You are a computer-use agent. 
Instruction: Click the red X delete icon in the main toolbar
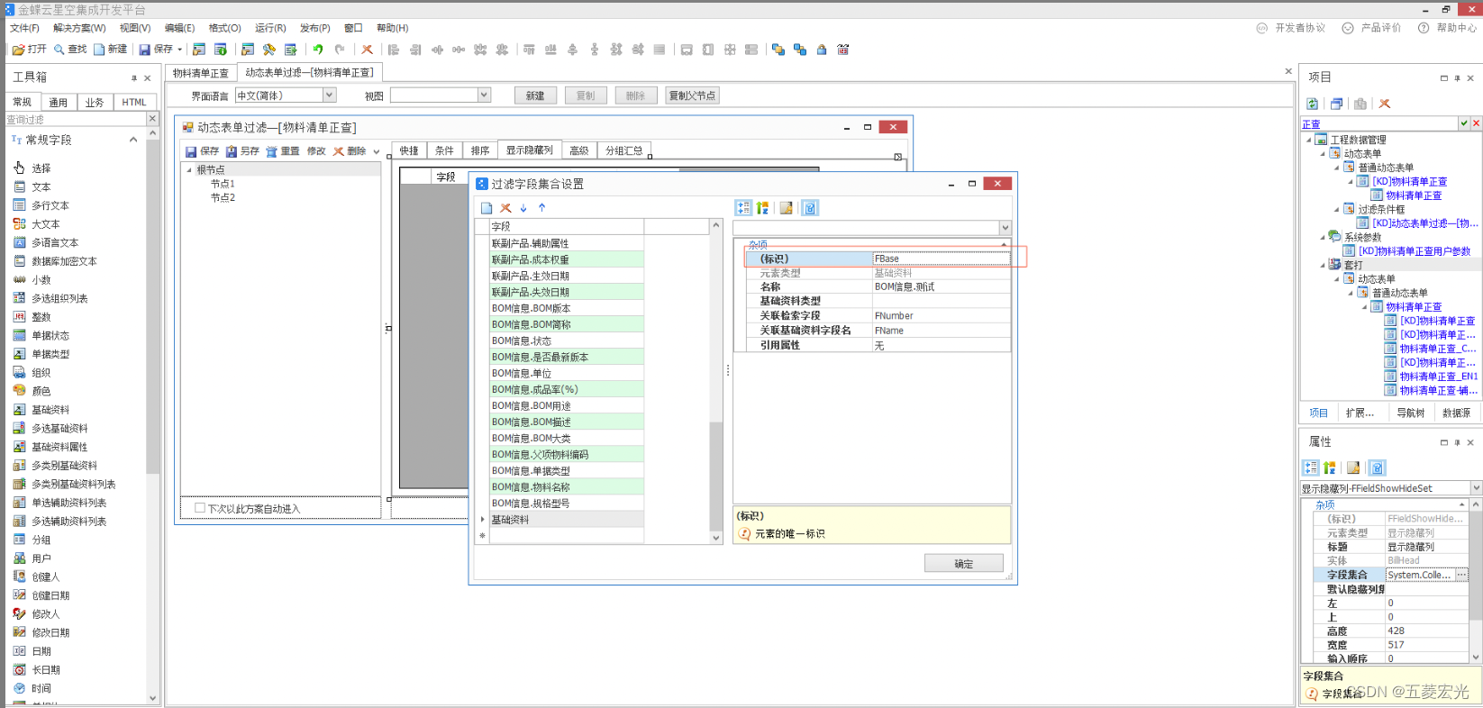[x=367, y=50]
